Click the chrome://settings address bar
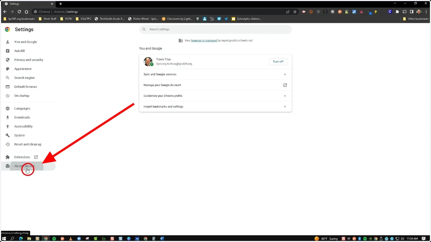431x242 pixels. click(x=158, y=12)
